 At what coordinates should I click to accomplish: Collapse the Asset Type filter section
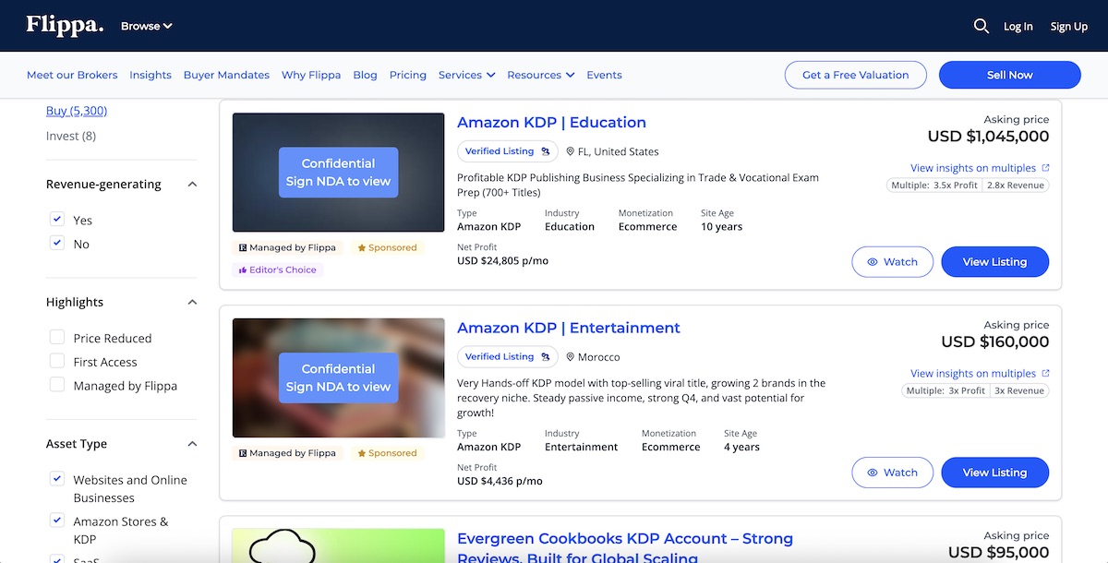point(192,444)
